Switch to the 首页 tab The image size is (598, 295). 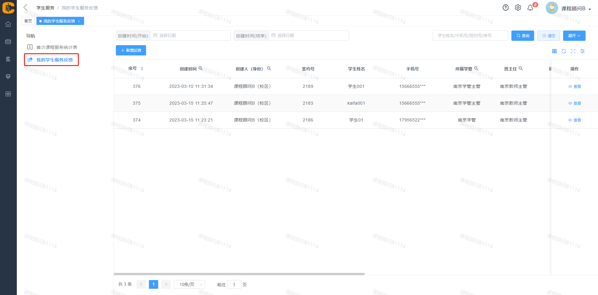coord(28,21)
